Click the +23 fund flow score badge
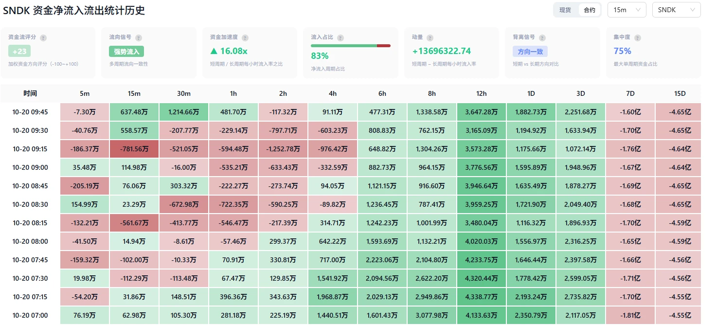 19,51
